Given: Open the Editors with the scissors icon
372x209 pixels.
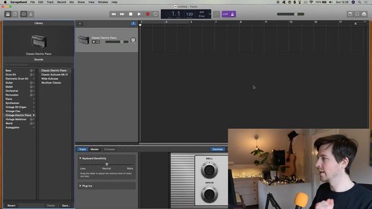Looking at the screenshot, I should (x=31, y=14).
